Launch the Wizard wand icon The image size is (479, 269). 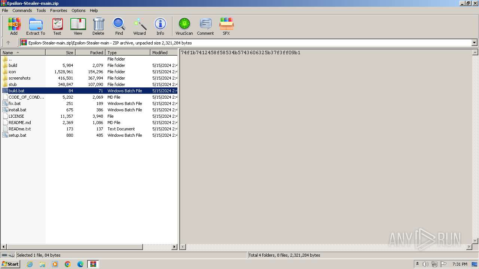140,27
